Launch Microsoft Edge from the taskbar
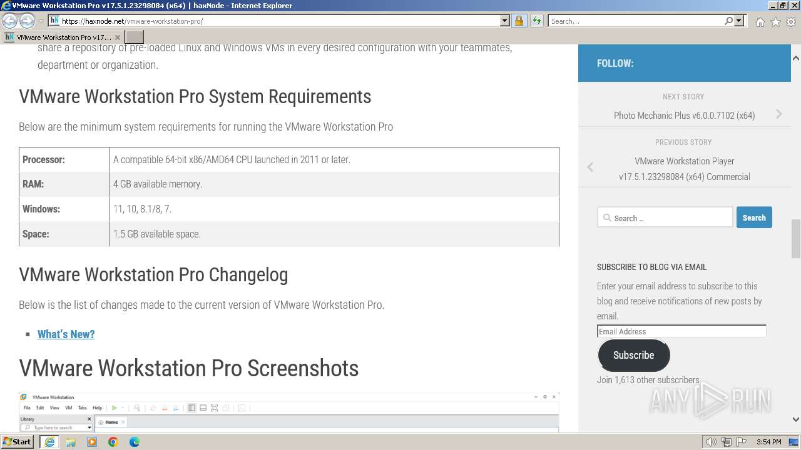 135,442
